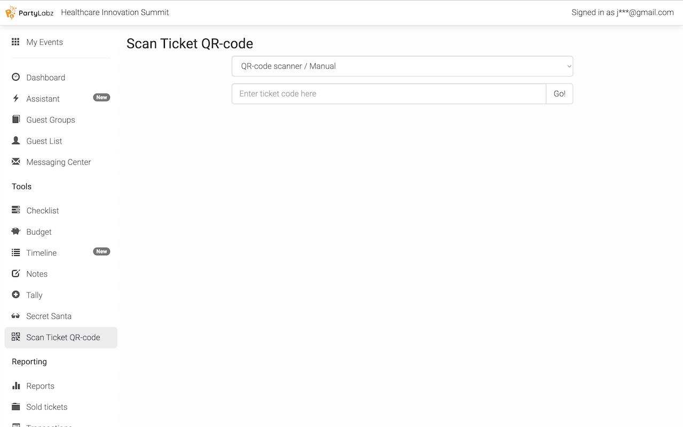Click the Dashboard gauge icon
The image size is (683, 427).
pyautogui.click(x=15, y=77)
